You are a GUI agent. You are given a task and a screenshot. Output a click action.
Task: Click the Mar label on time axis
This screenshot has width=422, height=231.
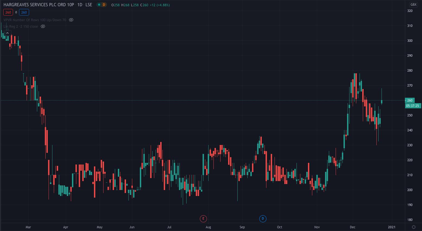click(28, 227)
